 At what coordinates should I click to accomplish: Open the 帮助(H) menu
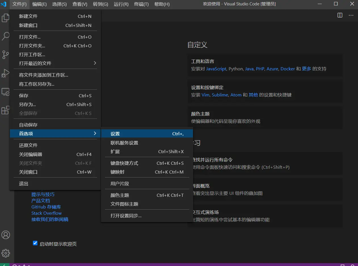[x=162, y=4]
